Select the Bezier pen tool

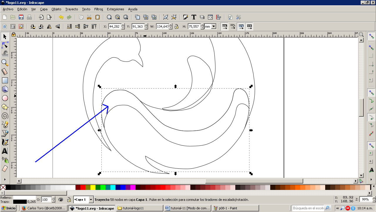(5, 133)
